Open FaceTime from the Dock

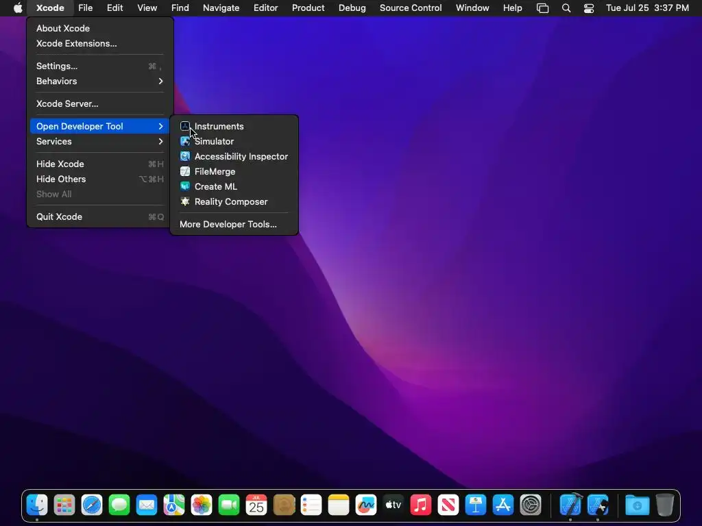pos(229,505)
